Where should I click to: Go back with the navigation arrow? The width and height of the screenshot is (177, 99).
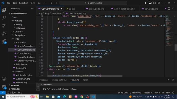coord(52,3)
